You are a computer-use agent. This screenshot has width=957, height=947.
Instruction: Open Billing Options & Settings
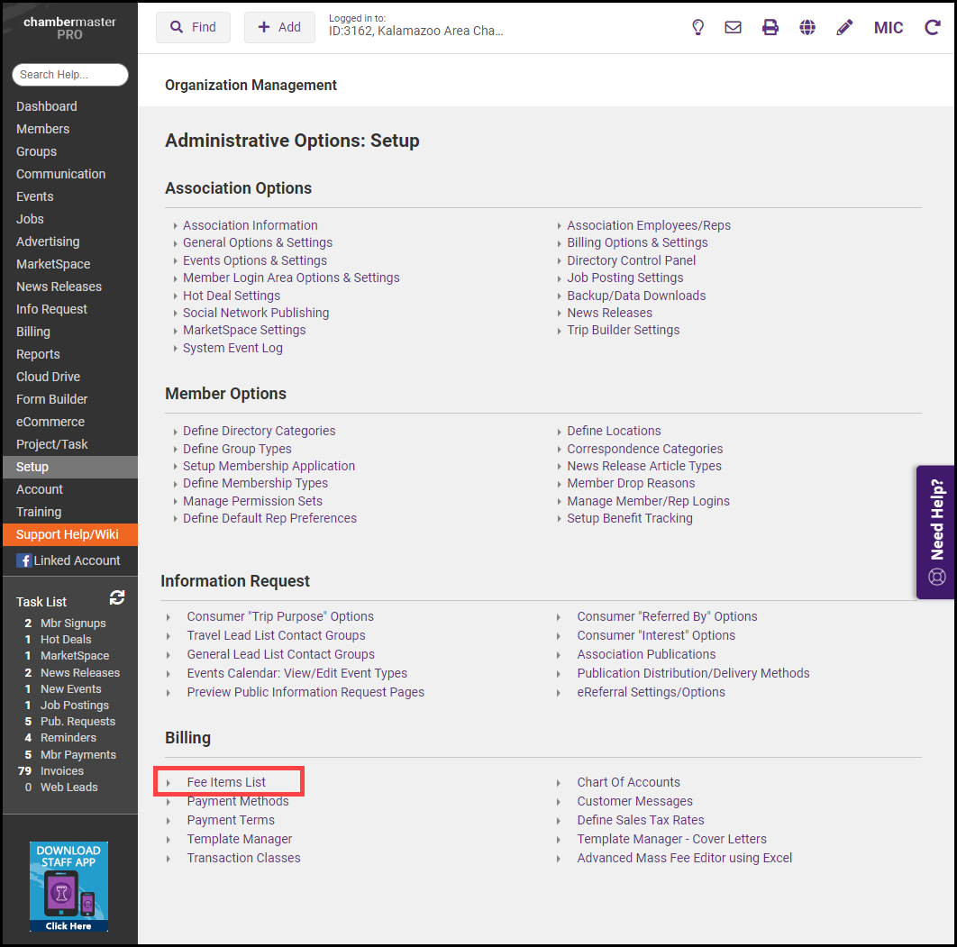tap(637, 242)
